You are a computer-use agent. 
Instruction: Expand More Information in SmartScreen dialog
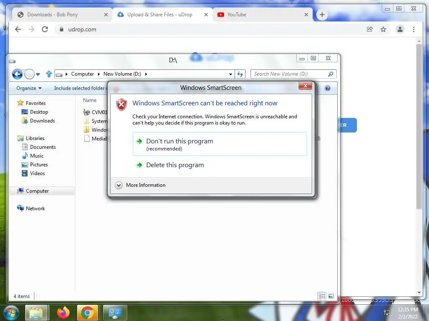[x=141, y=185]
